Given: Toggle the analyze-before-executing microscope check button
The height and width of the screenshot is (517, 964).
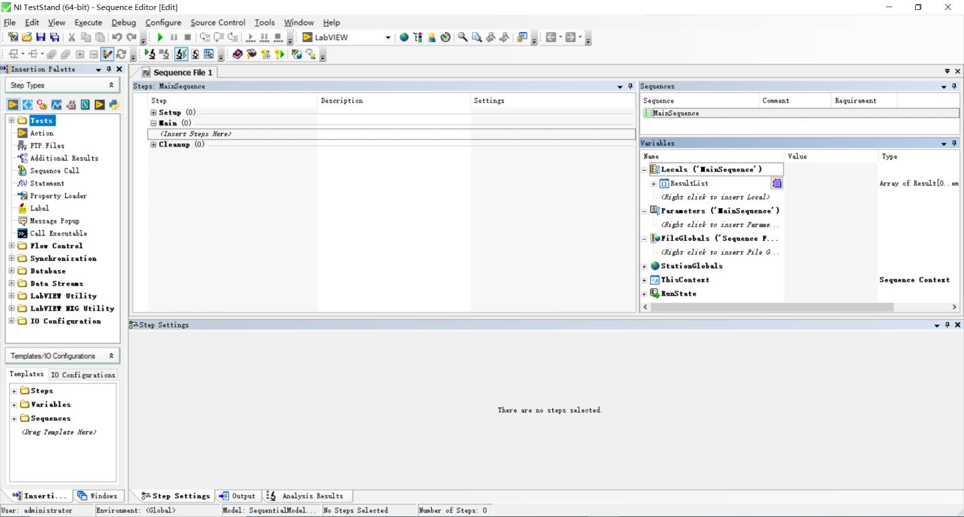Looking at the screenshot, I should click(x=181, y=54).
